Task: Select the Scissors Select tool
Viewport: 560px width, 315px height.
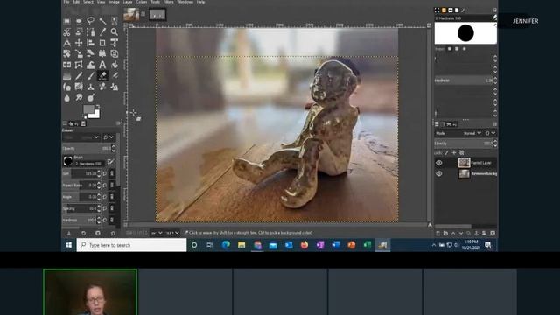Action: [66, 32]
